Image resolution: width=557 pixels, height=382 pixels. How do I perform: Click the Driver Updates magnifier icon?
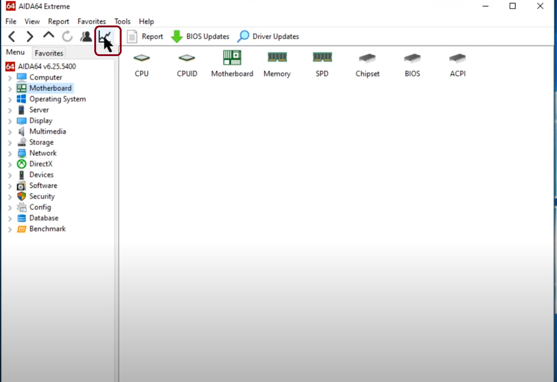click(243, 36)
